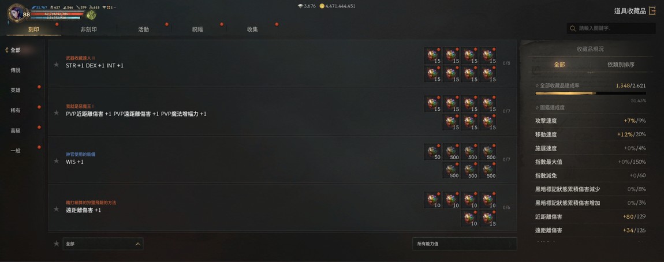The image size is (664, 262).
Task: Choose the 依類別排序 button
Action: click(620, 65)
